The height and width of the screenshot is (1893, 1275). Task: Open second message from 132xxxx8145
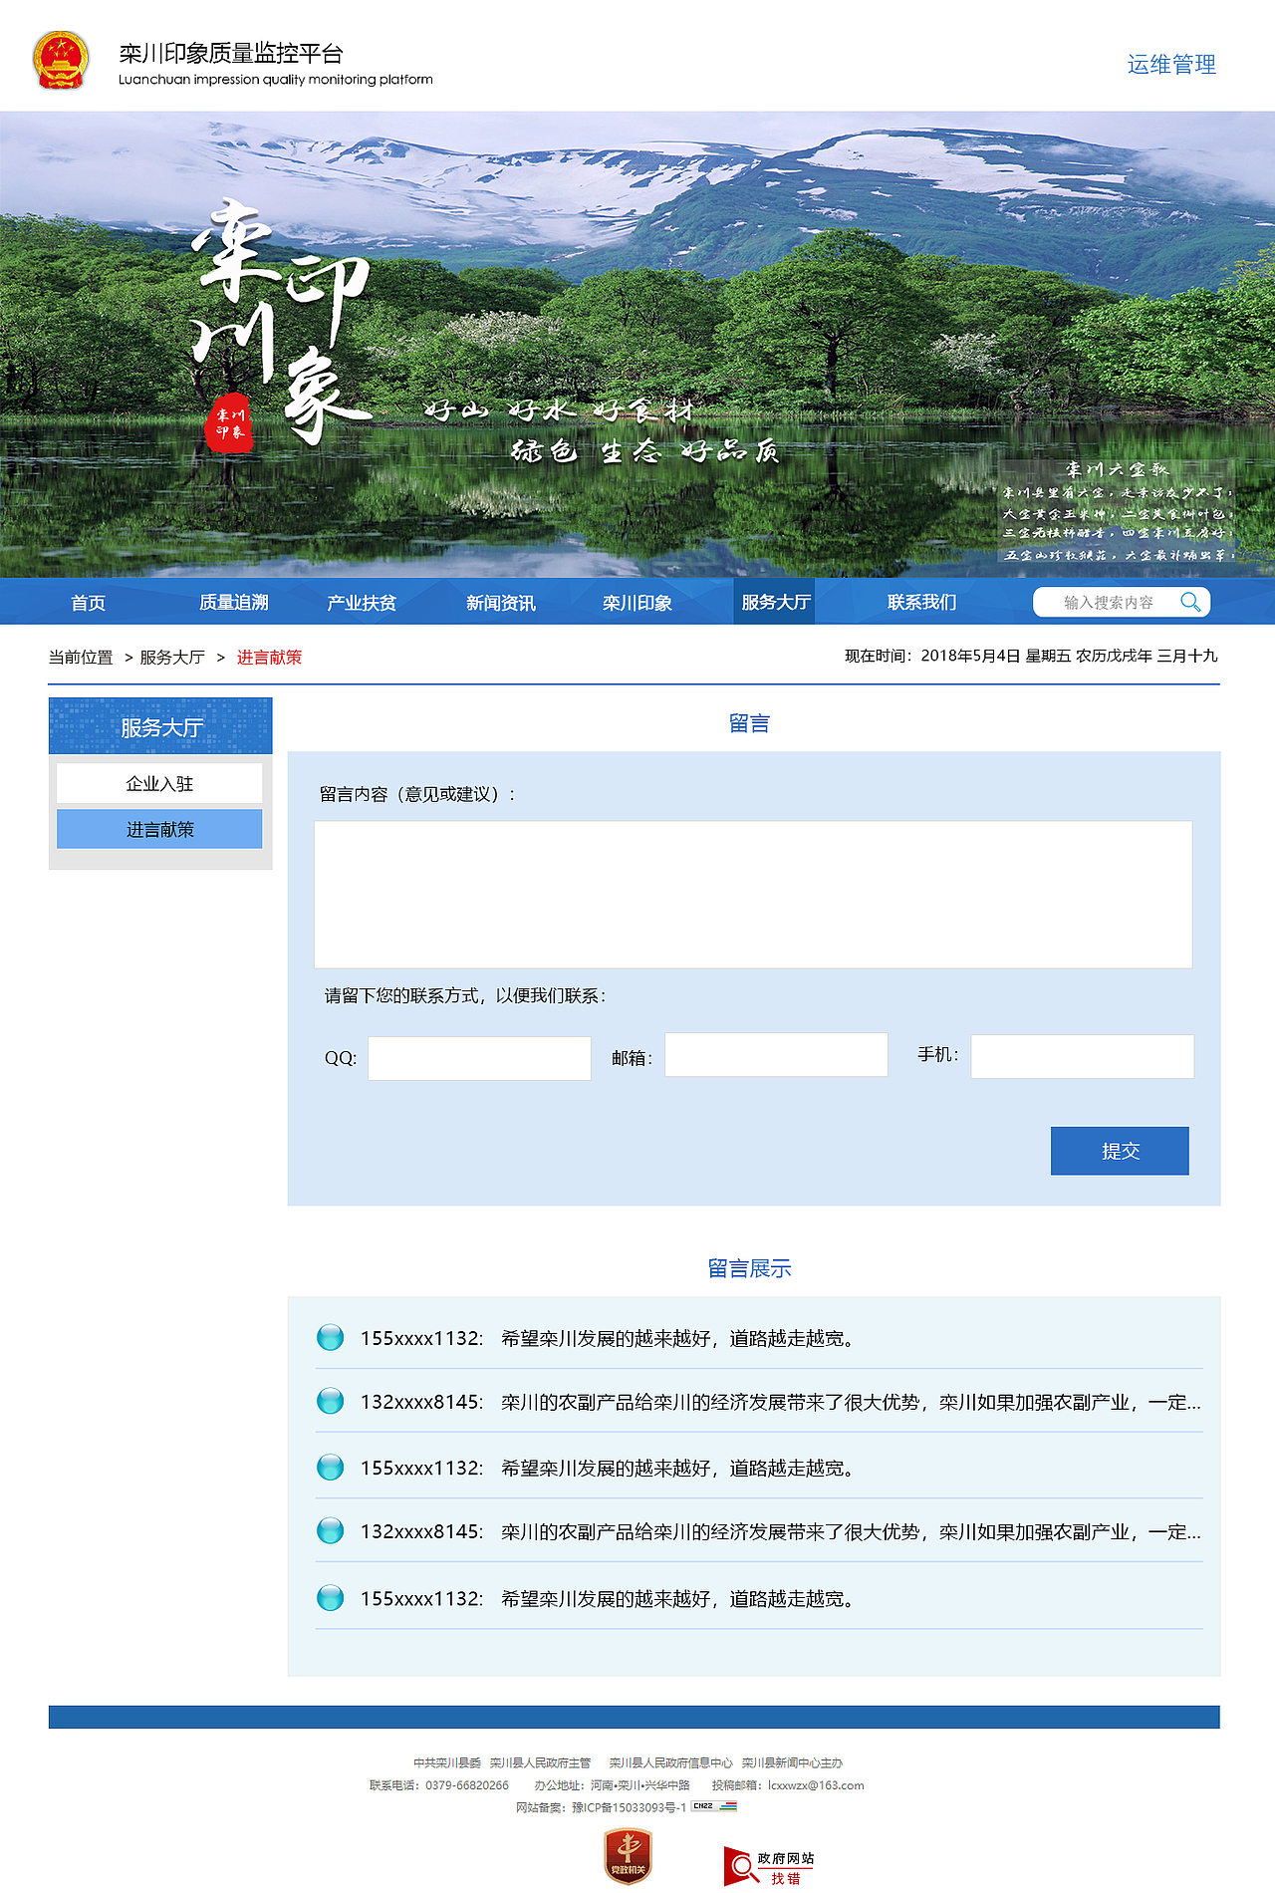[759, 1402]
